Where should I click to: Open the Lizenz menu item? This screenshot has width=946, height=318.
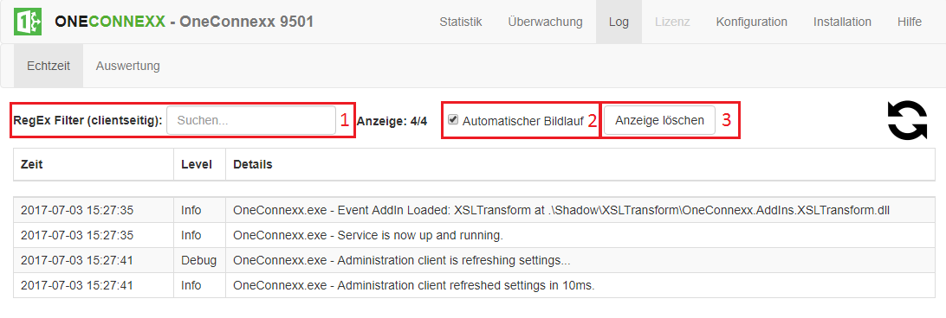672,22
